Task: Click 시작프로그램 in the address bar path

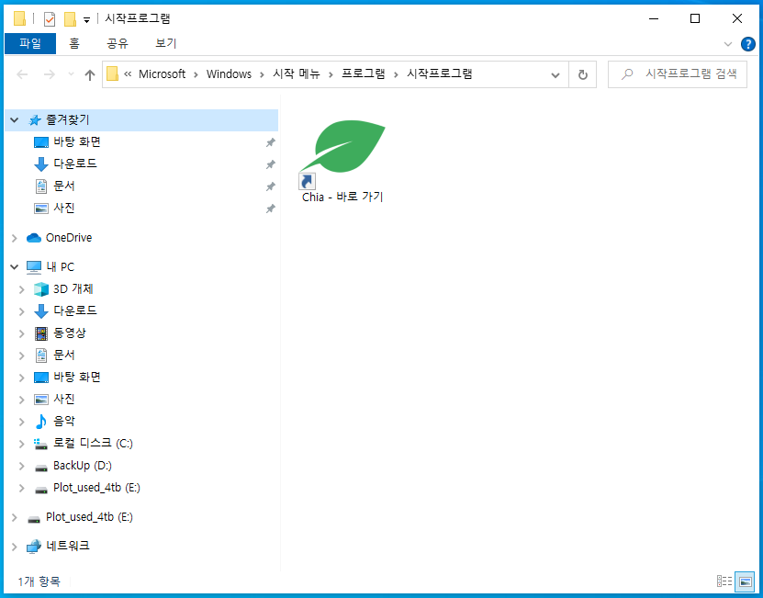Action: [x=440, y=74]
